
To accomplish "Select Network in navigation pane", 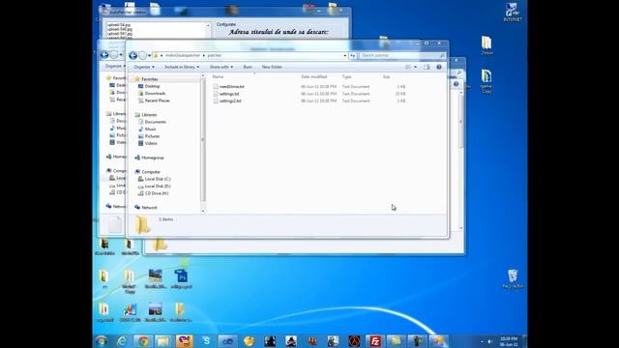I will click(149, 208).
